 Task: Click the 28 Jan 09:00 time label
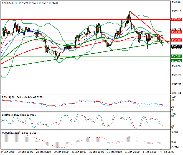click(x=43, y=152)
